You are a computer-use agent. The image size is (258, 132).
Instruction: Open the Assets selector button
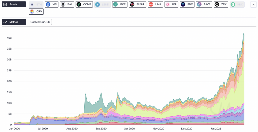click(14, 5)
